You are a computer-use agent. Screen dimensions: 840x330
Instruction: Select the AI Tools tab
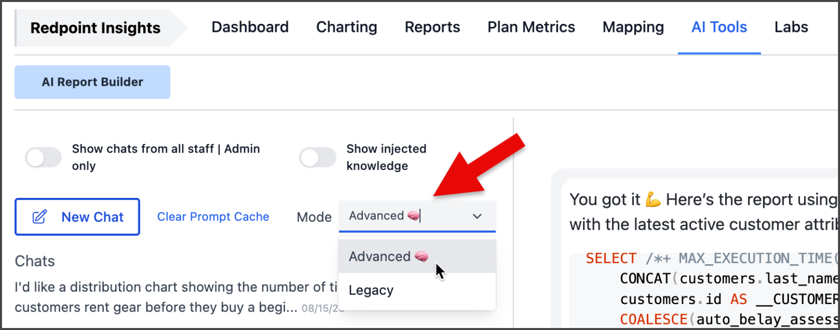pos(719,27)
